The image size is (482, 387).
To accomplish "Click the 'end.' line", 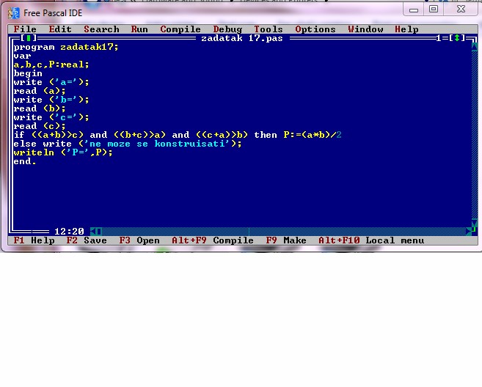I will coord(25,161).
